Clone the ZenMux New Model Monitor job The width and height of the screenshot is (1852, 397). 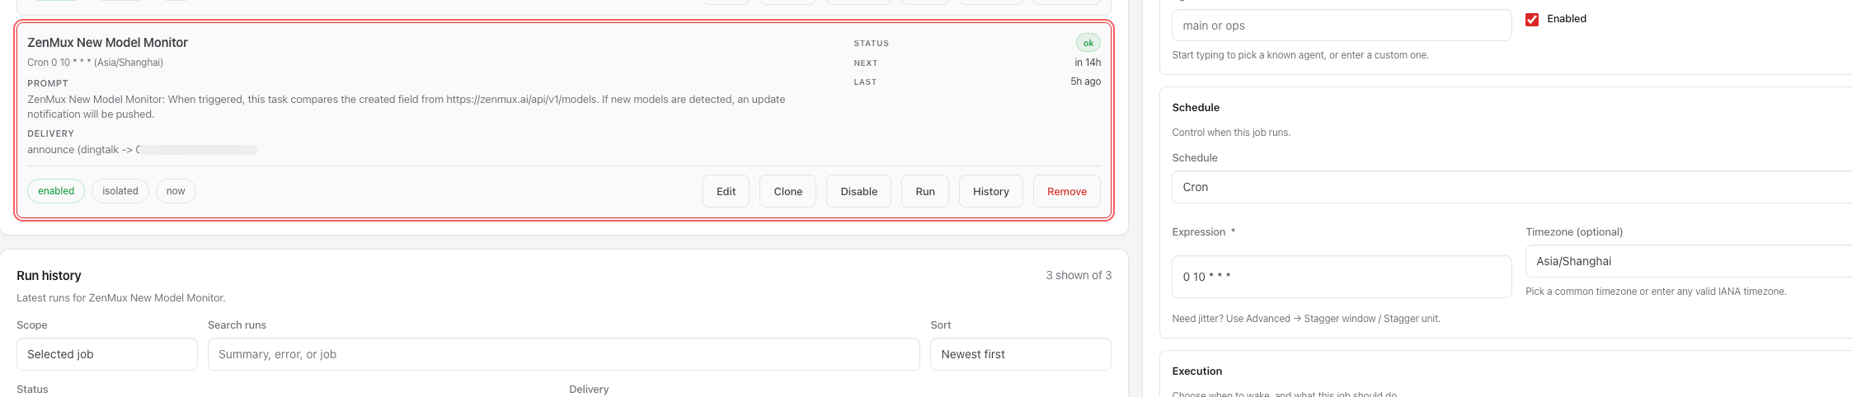point(787,191)
